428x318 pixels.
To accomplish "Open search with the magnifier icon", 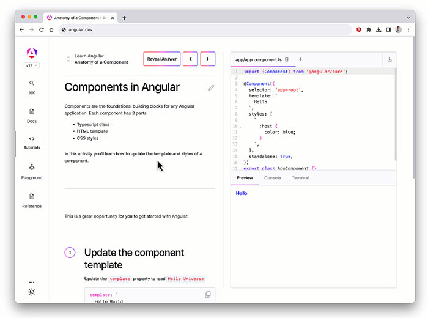I will (x=32, y=83).
